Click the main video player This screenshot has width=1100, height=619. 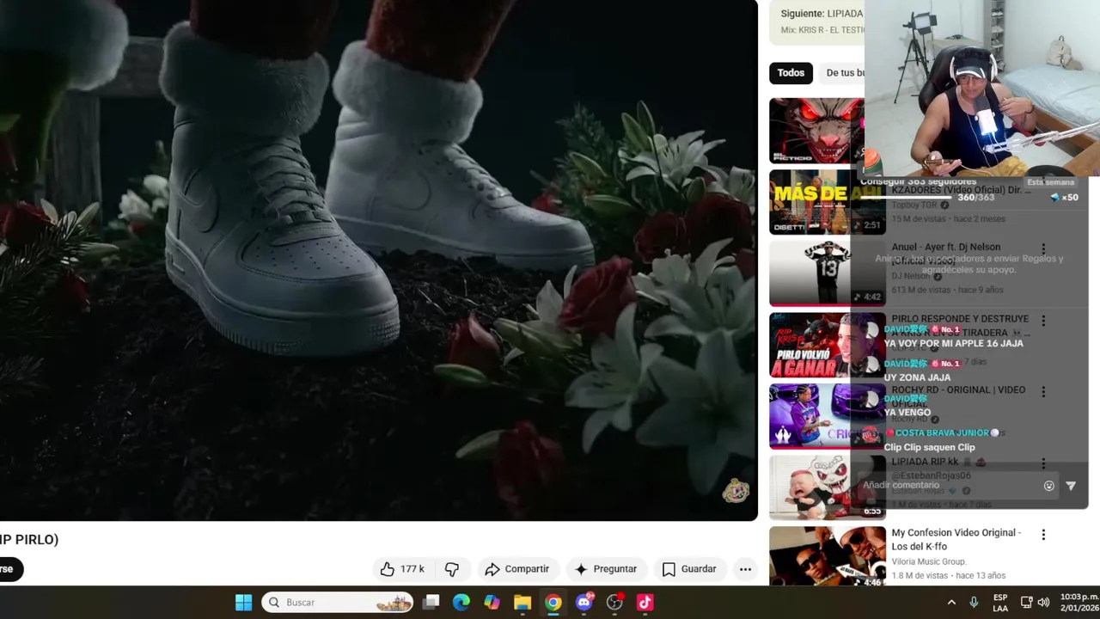378,260
